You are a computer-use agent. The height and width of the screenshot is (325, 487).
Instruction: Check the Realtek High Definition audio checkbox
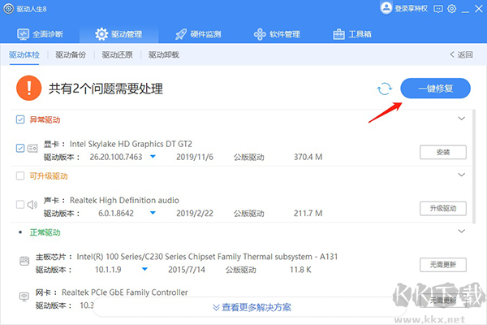click(20, 204)
